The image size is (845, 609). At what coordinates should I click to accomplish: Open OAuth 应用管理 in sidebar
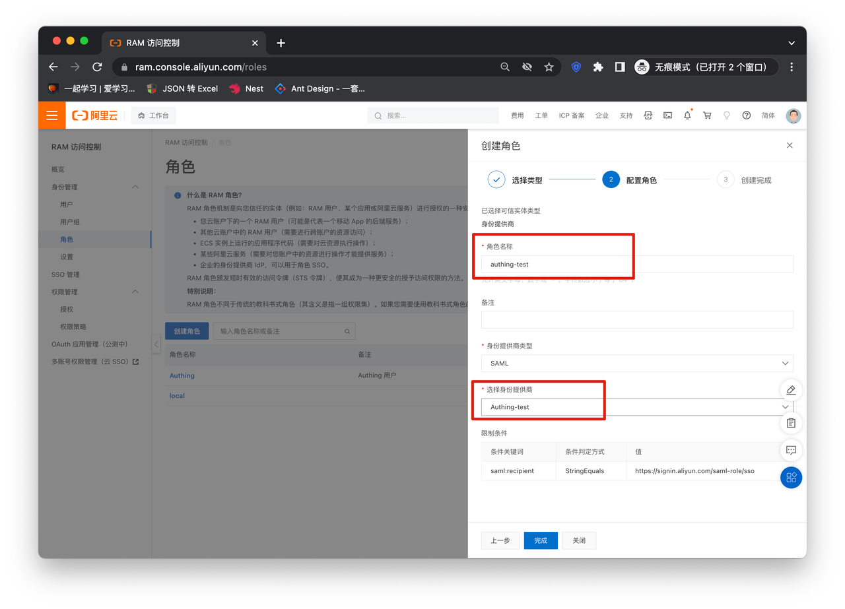tap(90, 344)
